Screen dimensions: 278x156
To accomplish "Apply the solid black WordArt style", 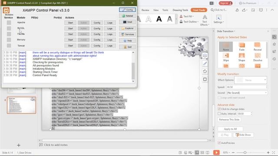I will click(x=159, y=19).
